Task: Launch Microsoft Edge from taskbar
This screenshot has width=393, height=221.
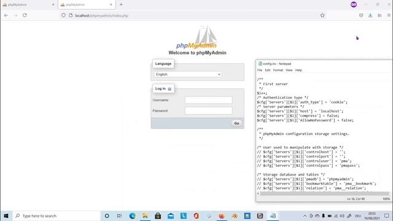Action: pos(133,215)
